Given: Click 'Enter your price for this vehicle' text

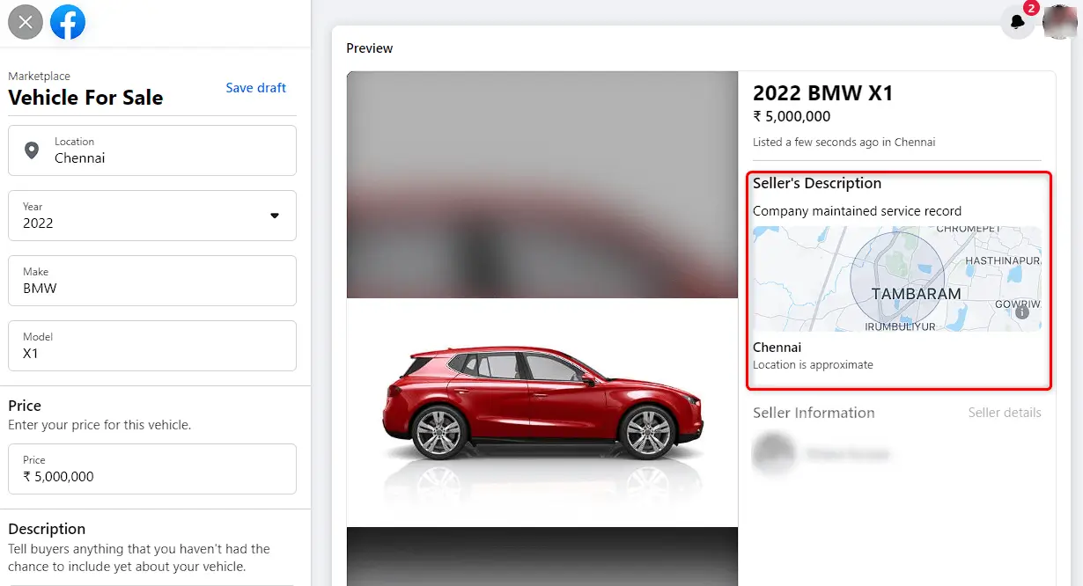Looking at the screenshot, I should (99, 425).
